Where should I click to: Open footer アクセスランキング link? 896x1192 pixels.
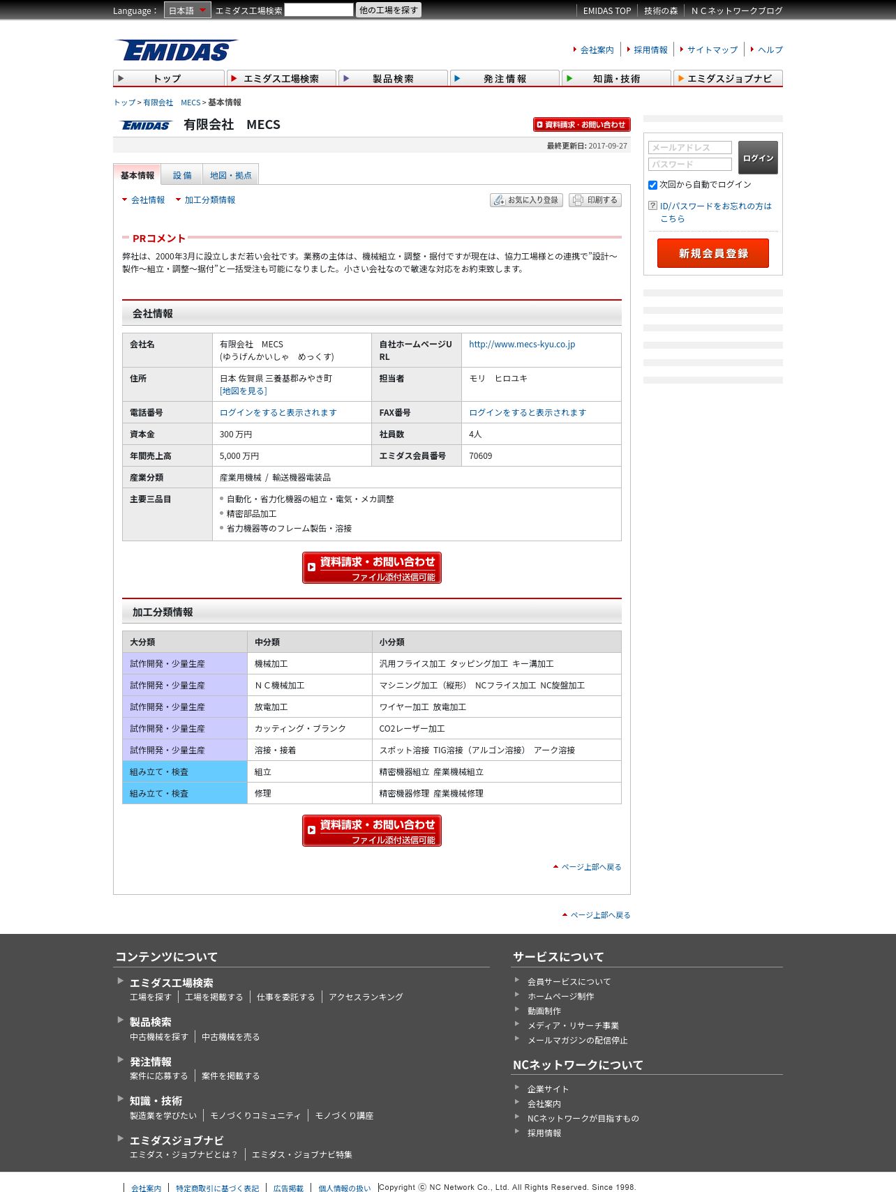coord(366,997)
